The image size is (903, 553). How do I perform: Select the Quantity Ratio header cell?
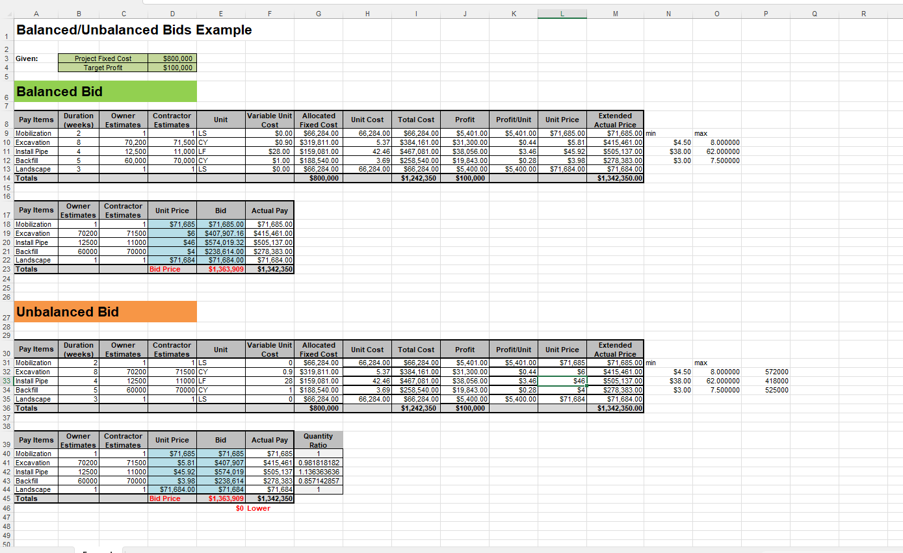318,439
